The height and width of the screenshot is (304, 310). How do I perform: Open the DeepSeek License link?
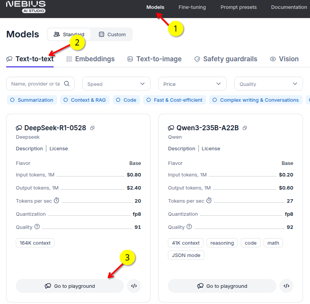click(x=59, y=149)
